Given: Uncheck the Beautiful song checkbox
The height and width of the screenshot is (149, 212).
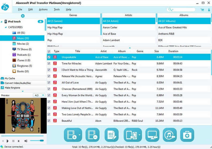Looking at the screenshot, I should pyautogui.click(x=49, y=121).
